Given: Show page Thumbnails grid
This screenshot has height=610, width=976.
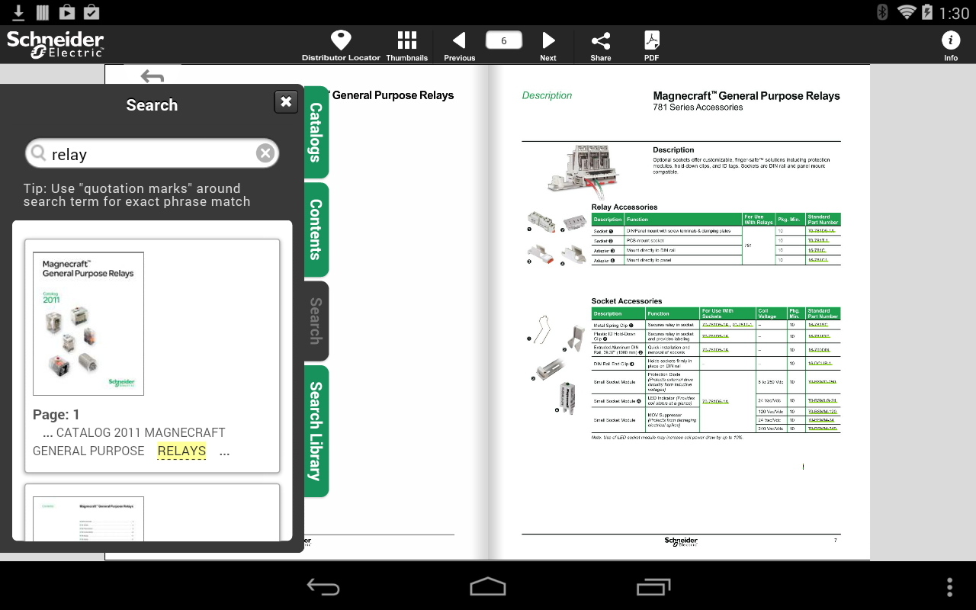Looking at the screenshot, I should click(407, 40).
